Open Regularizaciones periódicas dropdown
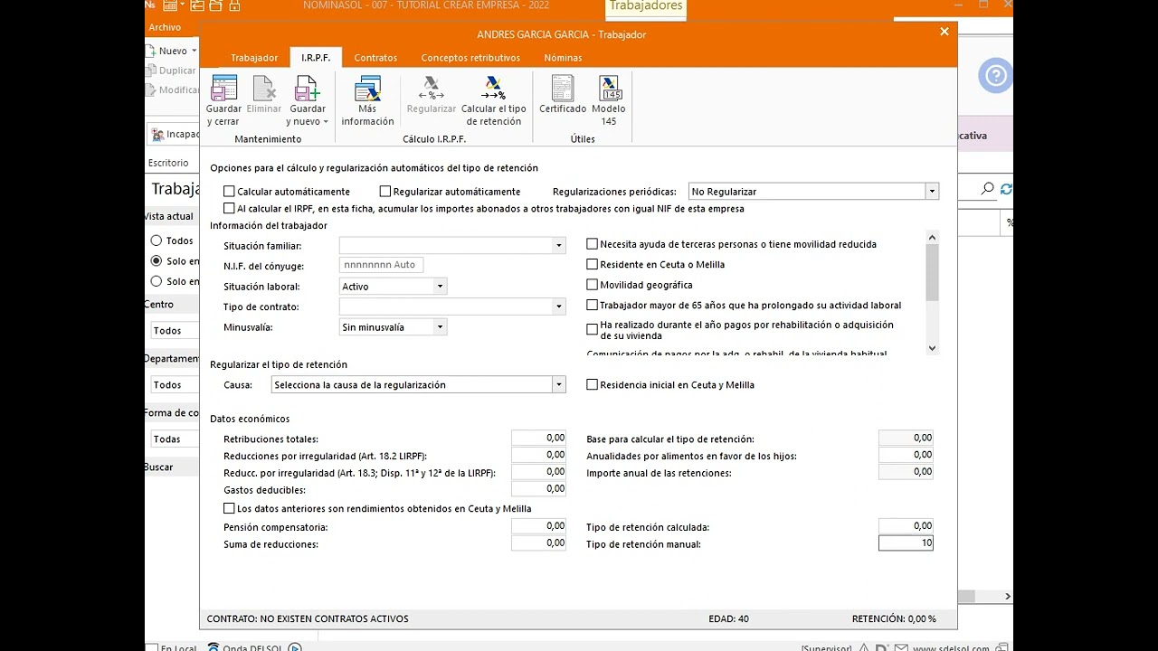1158x651 pixels. click(x=932, y=192)
